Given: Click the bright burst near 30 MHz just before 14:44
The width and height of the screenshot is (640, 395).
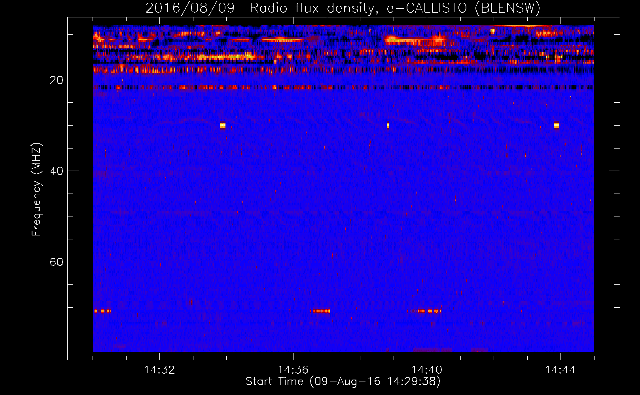Looking at the screenshot, I should point(557,125).
